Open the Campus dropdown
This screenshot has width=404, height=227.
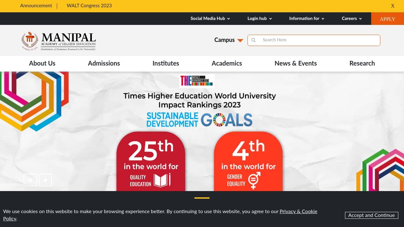[228, 40]
